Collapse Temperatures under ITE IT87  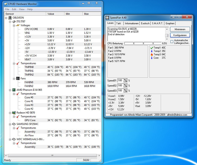[x=14, y=64]
